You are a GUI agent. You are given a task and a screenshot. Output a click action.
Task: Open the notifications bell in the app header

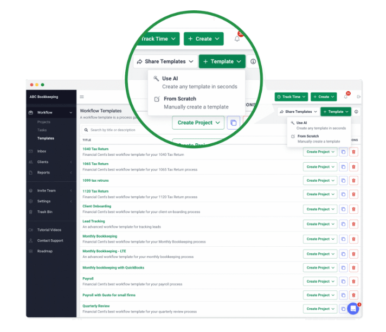346,97
